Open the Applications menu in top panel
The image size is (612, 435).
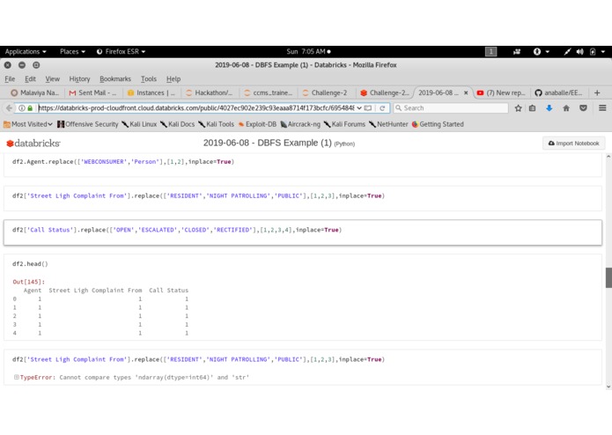[26, 51]
